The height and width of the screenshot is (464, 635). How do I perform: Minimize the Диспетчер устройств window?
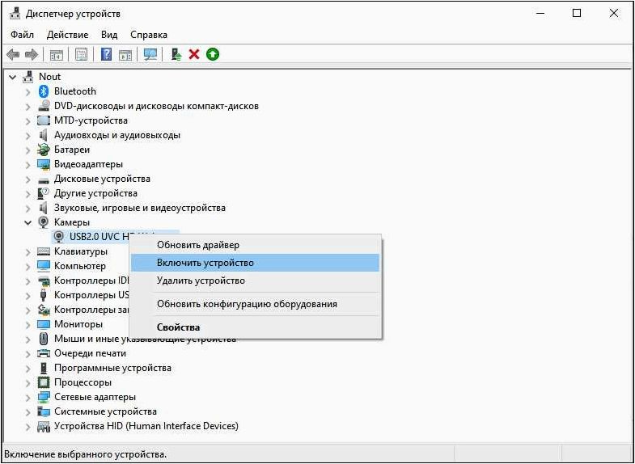(x=540, y=14)
